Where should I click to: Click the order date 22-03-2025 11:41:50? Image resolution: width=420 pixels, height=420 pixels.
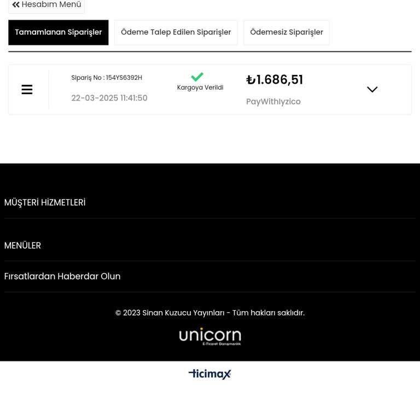point(109,98)
